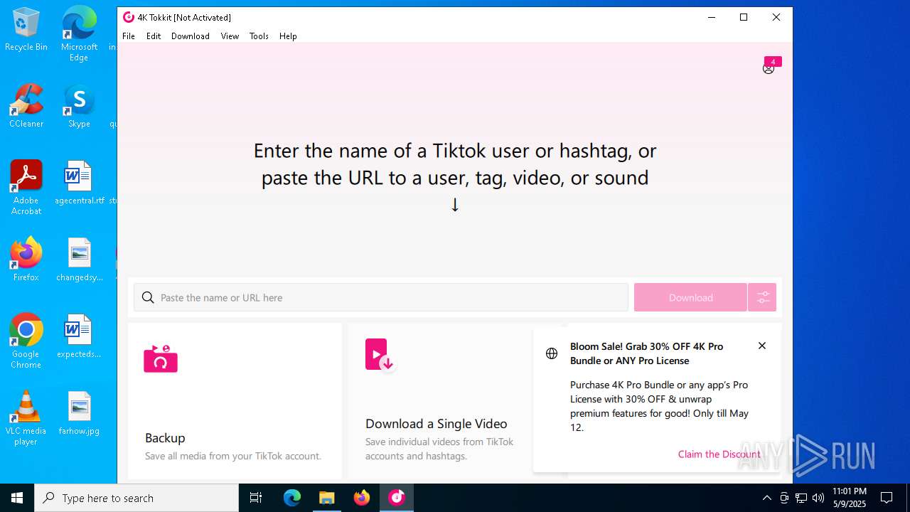Open the Download menu
910x512 pixels.
[x=191, y=36]
